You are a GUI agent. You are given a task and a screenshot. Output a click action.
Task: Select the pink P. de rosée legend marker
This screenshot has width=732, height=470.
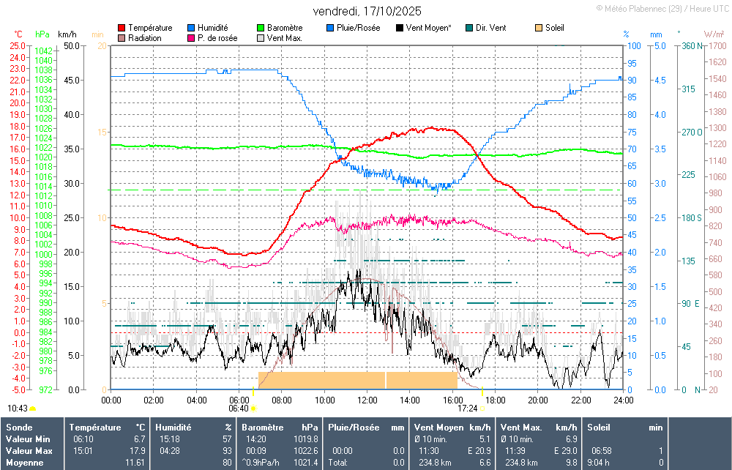tap(192, 37)
